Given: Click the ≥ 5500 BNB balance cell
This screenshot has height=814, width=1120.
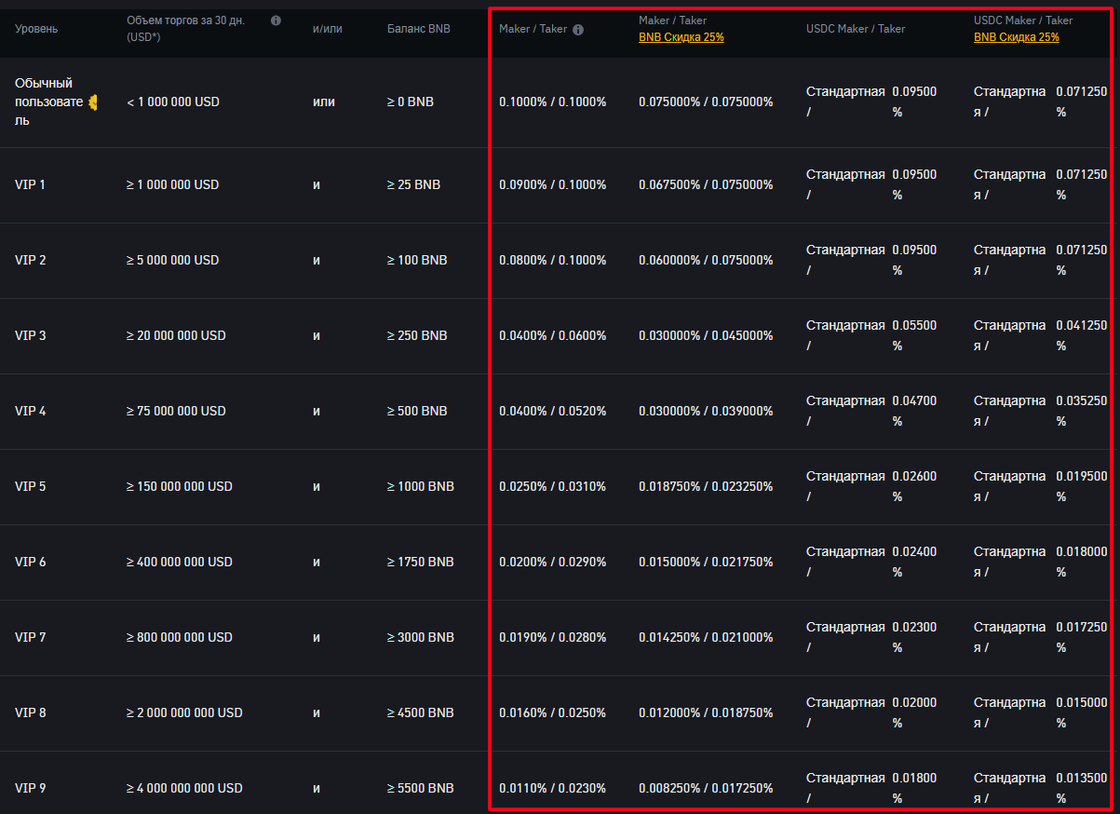Looking at the screenshot, I should [421, 788].
